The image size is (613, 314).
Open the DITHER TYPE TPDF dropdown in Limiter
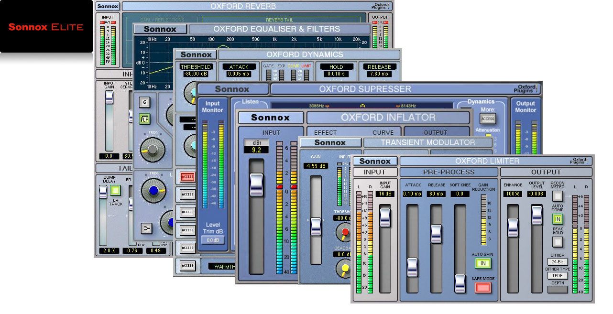coord(558,276)
